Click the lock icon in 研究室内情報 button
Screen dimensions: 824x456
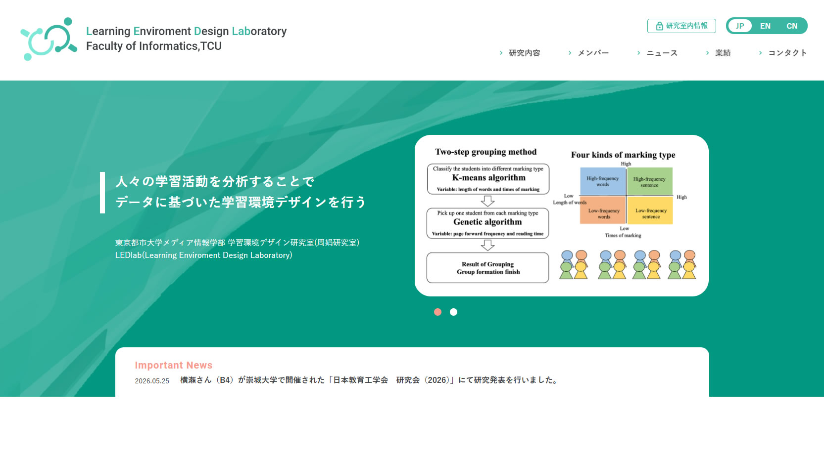coord(659,26)
